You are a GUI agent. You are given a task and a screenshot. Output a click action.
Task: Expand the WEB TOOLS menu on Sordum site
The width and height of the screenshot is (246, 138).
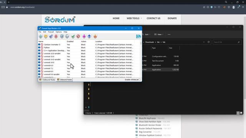coord(134,18)
